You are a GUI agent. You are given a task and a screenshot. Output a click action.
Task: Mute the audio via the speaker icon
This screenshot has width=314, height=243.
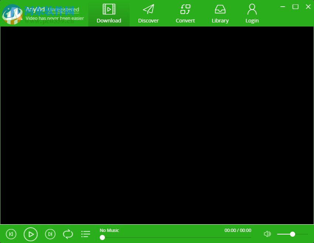click(267, 234)
